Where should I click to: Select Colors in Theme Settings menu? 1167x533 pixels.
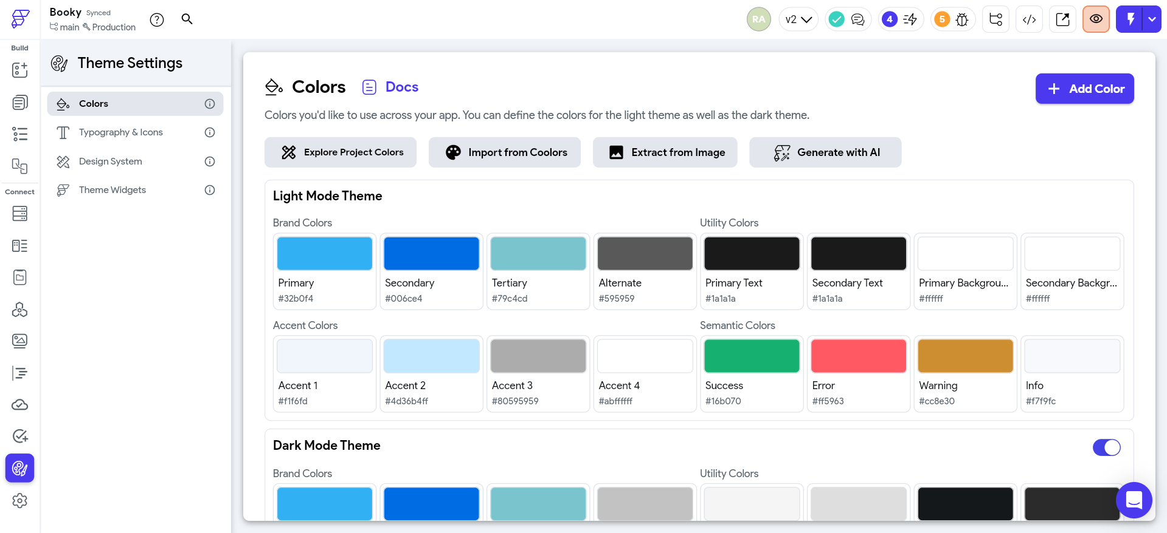135,104
